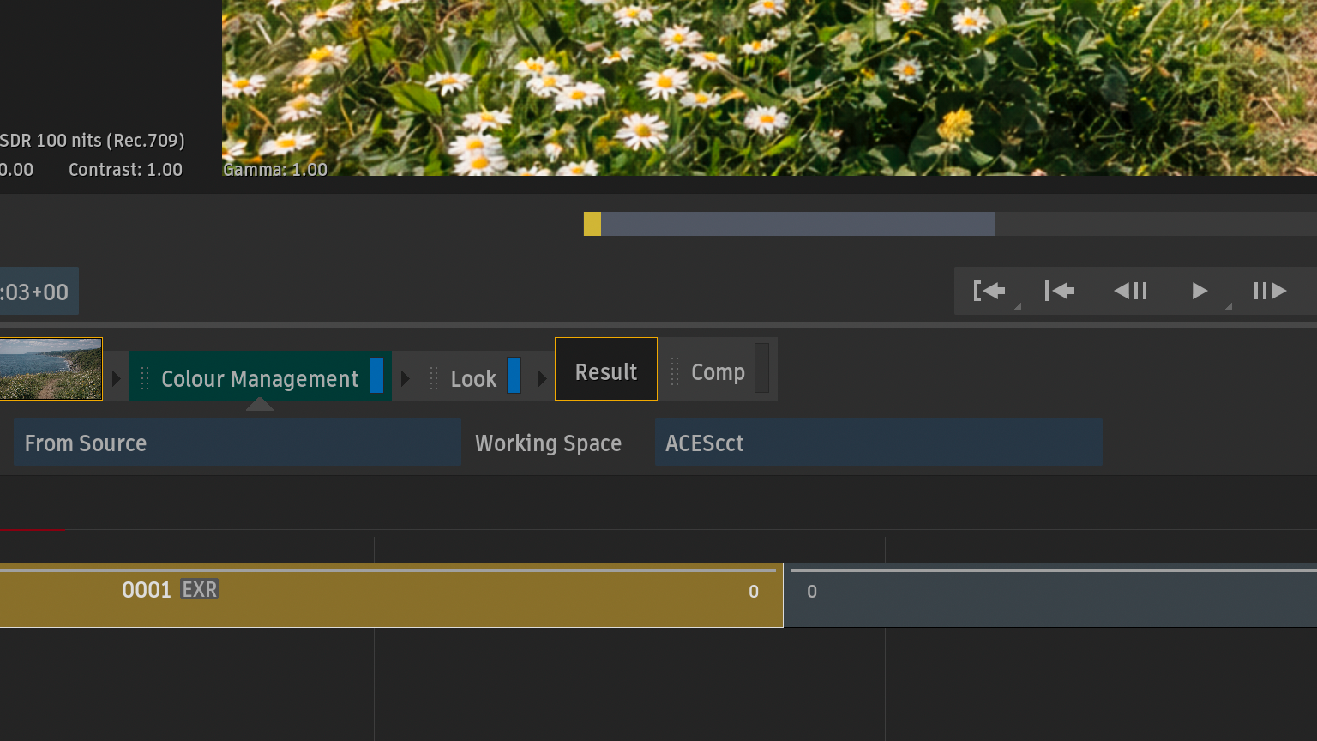
Task: Open the From Source dropdown
Action: click(237, 443)
